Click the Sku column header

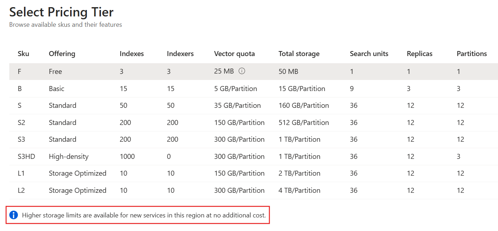(24, 54)
